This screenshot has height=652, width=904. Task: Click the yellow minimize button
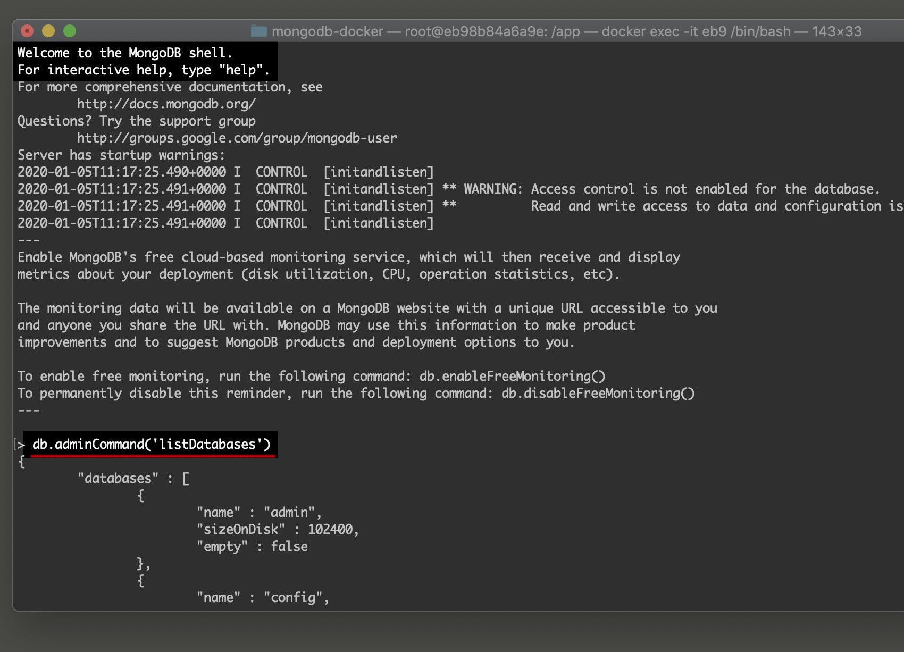(49, 32)
